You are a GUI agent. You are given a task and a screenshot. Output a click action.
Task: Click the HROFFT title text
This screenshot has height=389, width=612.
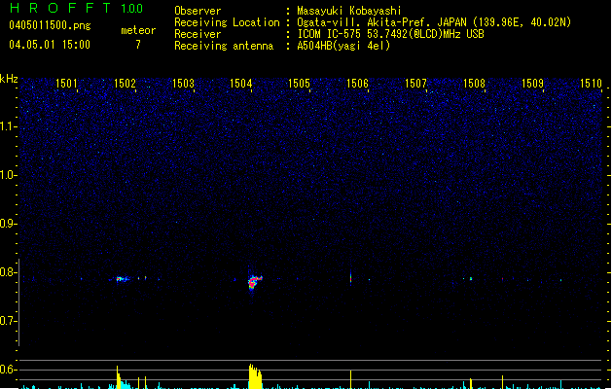click(x=60, y=8)
